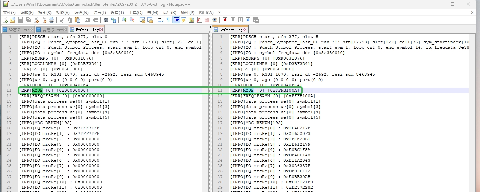Screen dimensions: 480x192
Task: Click 'EQ mrcRe[0] : 0x7FFF7FFF' line
Action: [59, 128]
